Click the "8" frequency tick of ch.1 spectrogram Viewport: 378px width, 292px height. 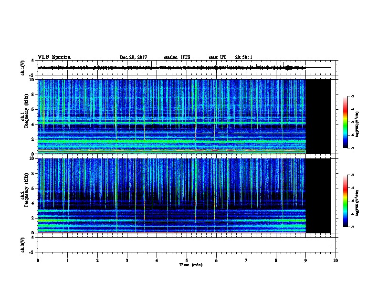coord(33,94)
